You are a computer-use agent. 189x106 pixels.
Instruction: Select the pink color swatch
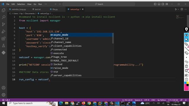click(x=186, y=88)
